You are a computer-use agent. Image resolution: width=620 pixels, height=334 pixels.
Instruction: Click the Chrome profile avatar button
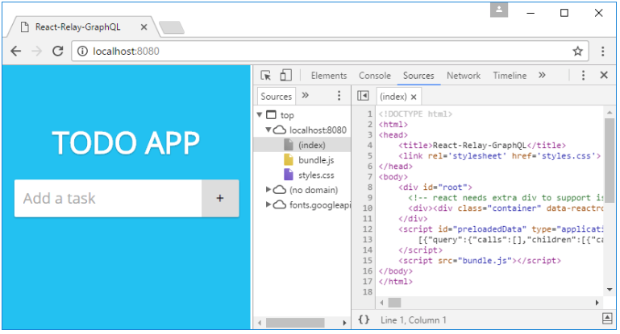coord(499,10)
